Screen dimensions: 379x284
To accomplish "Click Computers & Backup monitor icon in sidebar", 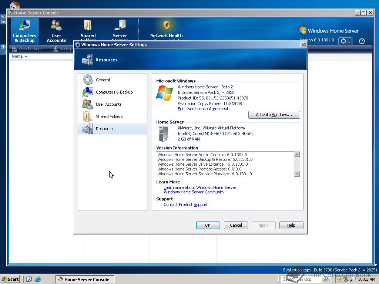I will [x=87, y=92].
